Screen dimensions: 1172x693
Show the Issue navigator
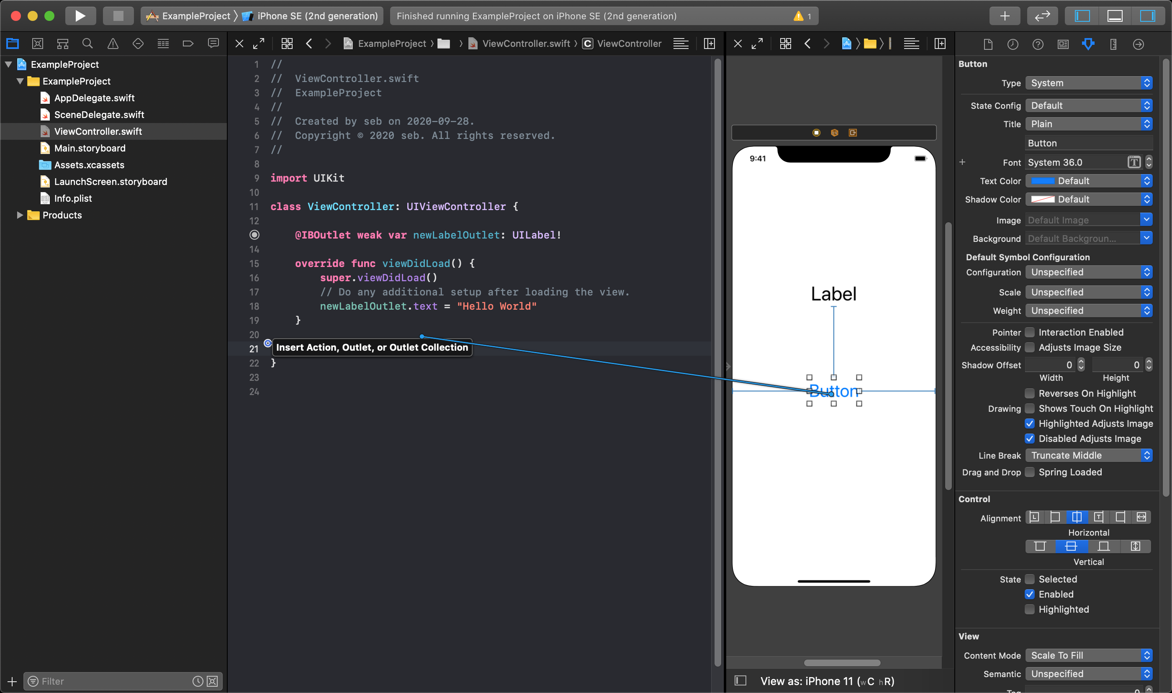tap(113, 44)
